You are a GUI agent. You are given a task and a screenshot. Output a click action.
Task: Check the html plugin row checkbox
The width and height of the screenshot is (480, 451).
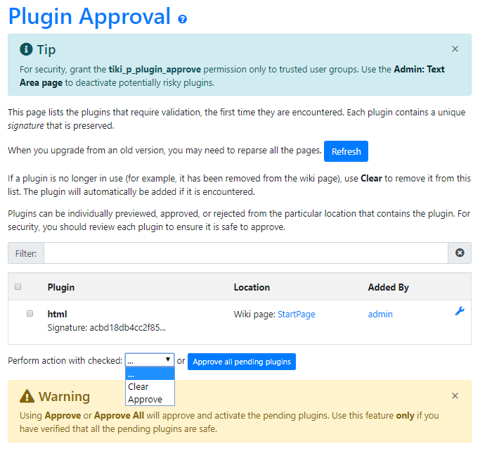(30, 314)
